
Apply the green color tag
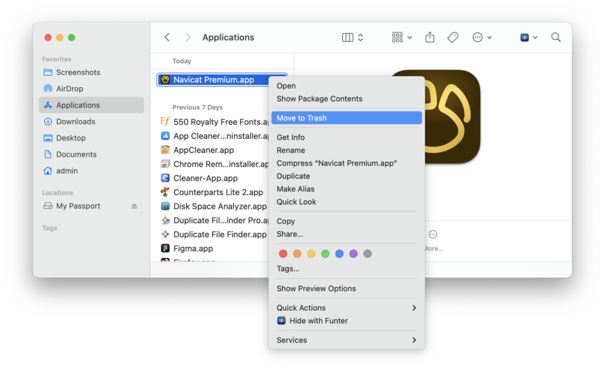[325, 253]
